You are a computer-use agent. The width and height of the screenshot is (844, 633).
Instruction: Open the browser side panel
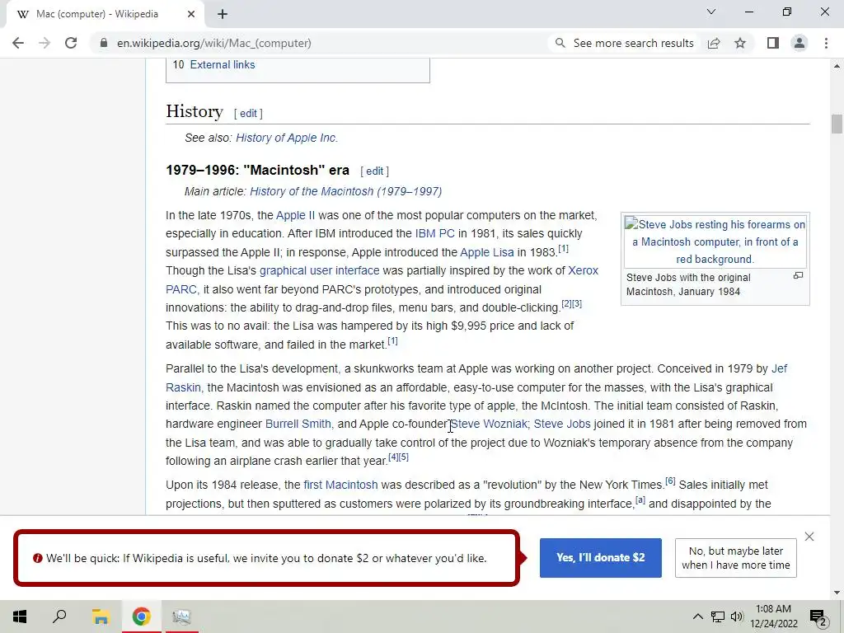tap(773, 43)
